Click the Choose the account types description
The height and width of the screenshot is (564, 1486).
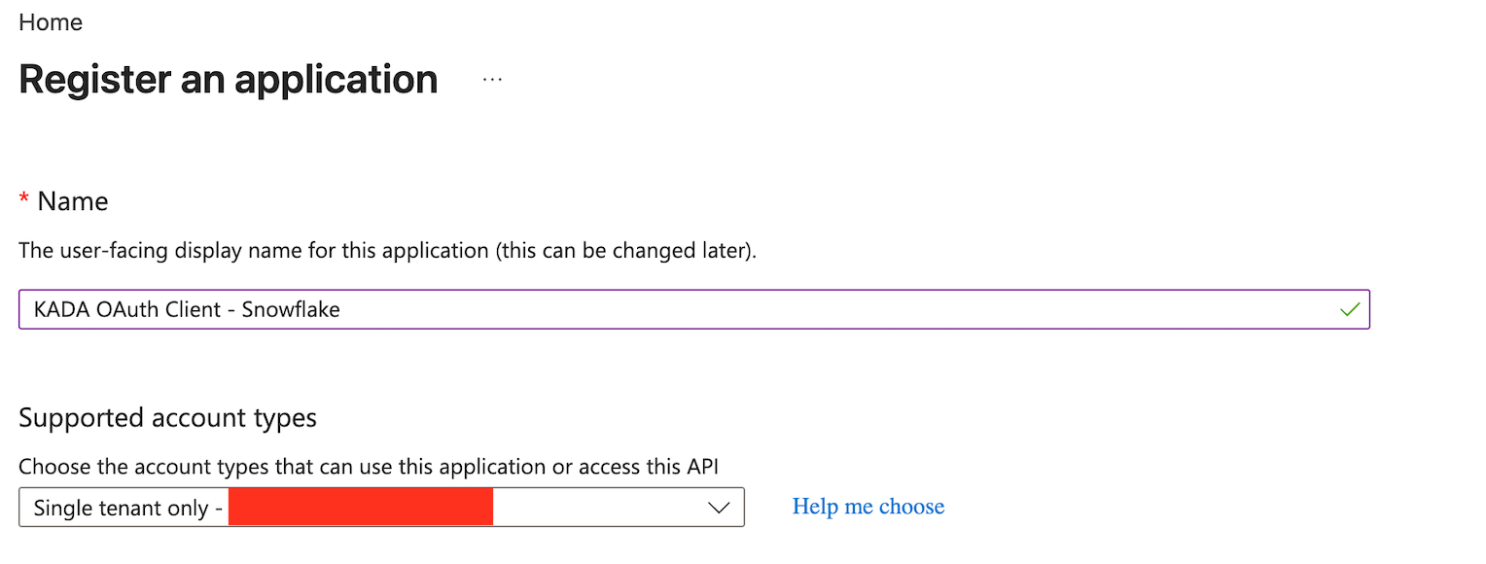292,467
